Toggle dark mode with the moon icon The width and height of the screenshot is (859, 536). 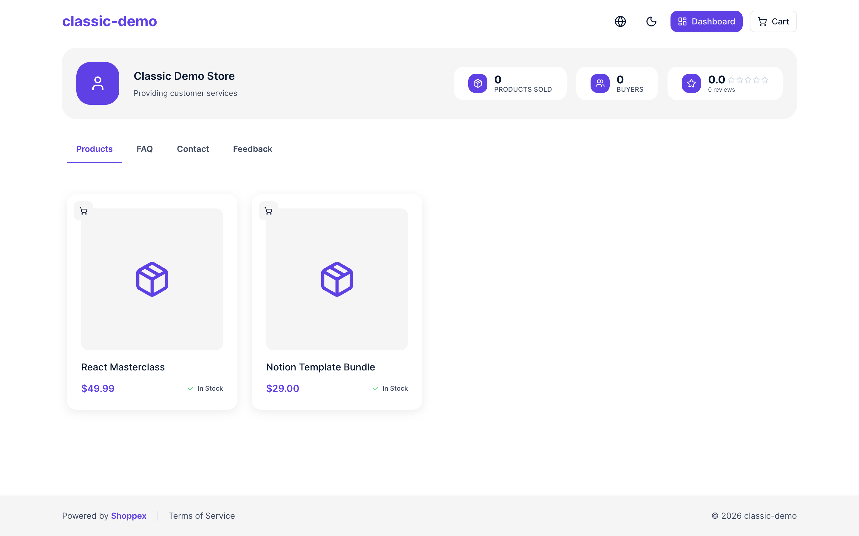coord(651,21)
